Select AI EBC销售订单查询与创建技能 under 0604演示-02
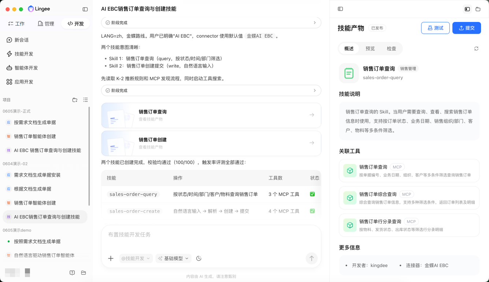The height and width of the screenshot is (282, 489). [x=45, y=217]
